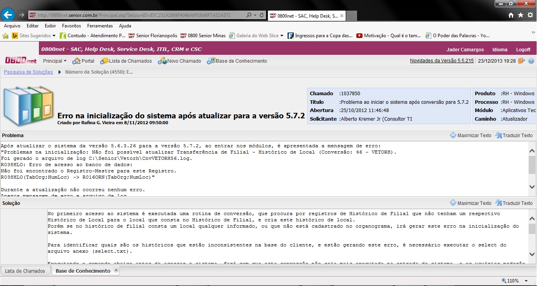Open Novidades da Versão 5.5.215 link
The width and height of the screenshot is (537, 286).
click(x=442, y=61)
